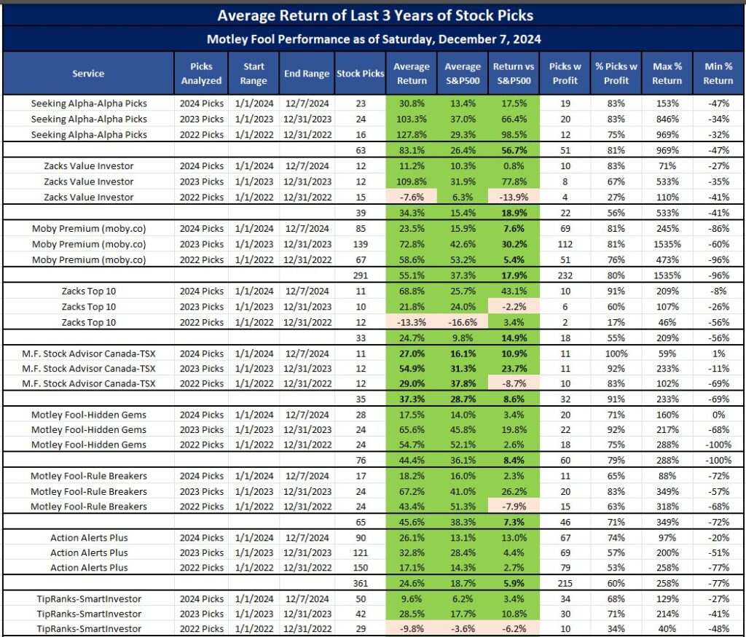Click the Min % Return column header
Image resolution: width=746 pixels, height=637 pixels.
coord(718,73)
